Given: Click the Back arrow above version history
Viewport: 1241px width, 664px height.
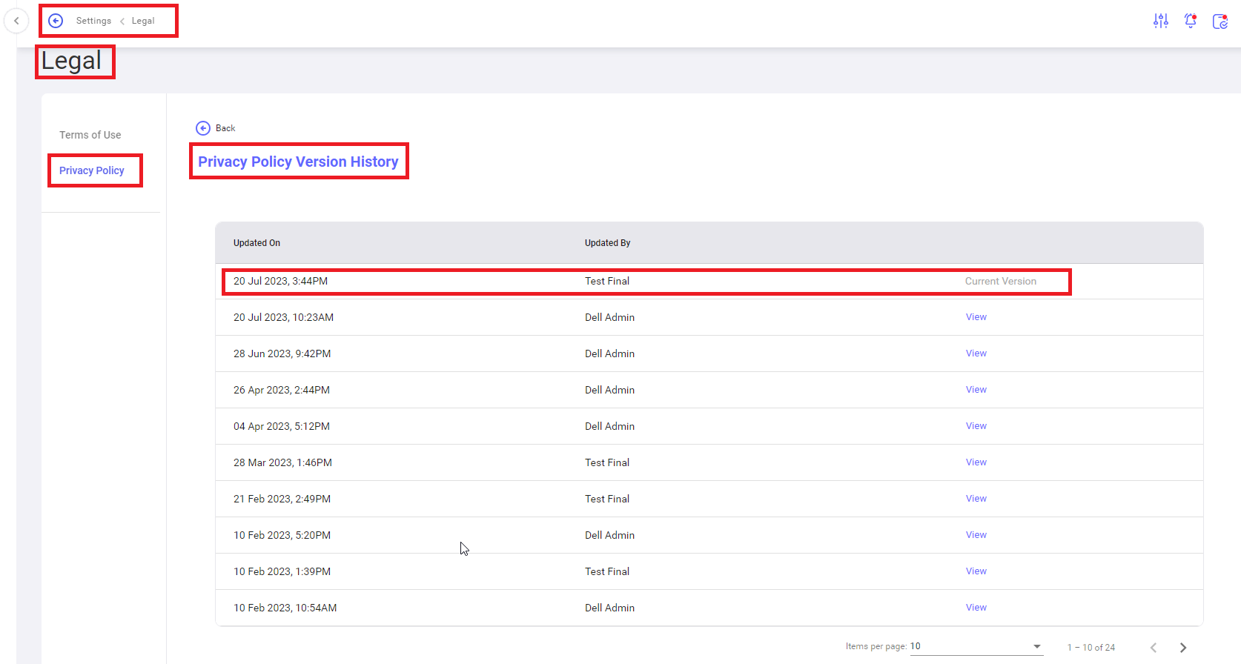Looking at the screenshot, I should [x=203, y=128].
